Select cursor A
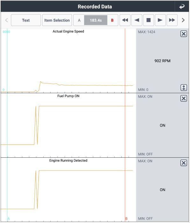This screenshot has width=190, height=223. (x=79, y=20)
